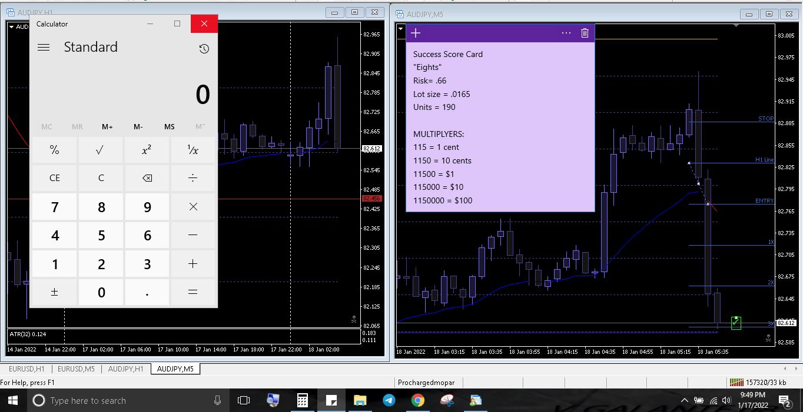The width and height of the screenshot is (803, 412).
Task: Open the notification center with 2 alerts
Action: 785,401
